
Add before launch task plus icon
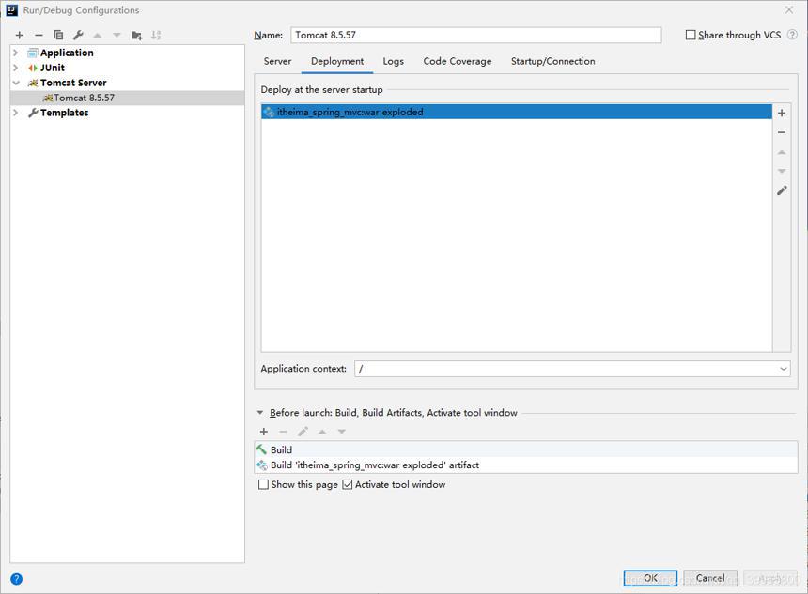pyautogui.click(x=264, y=432)
